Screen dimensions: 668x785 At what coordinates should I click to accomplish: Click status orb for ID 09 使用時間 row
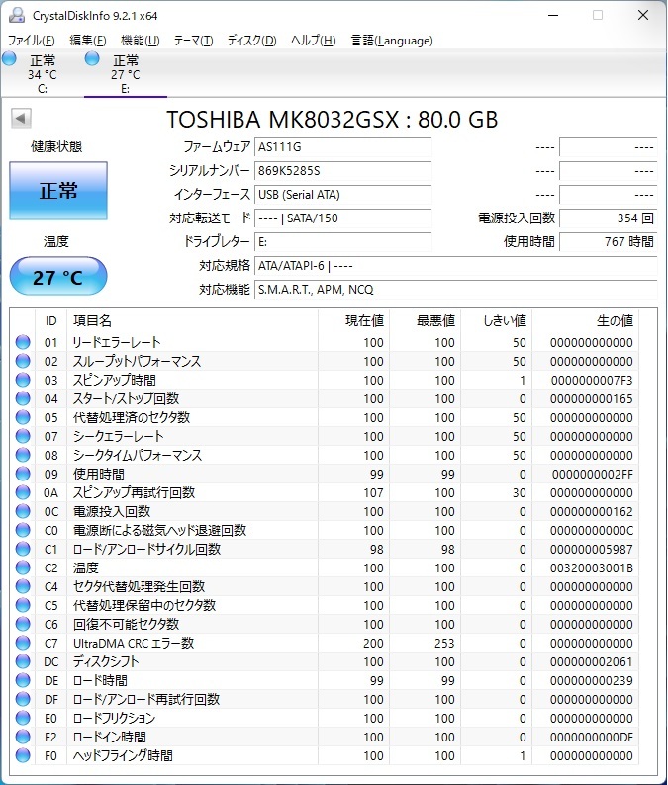pos(23,474)
